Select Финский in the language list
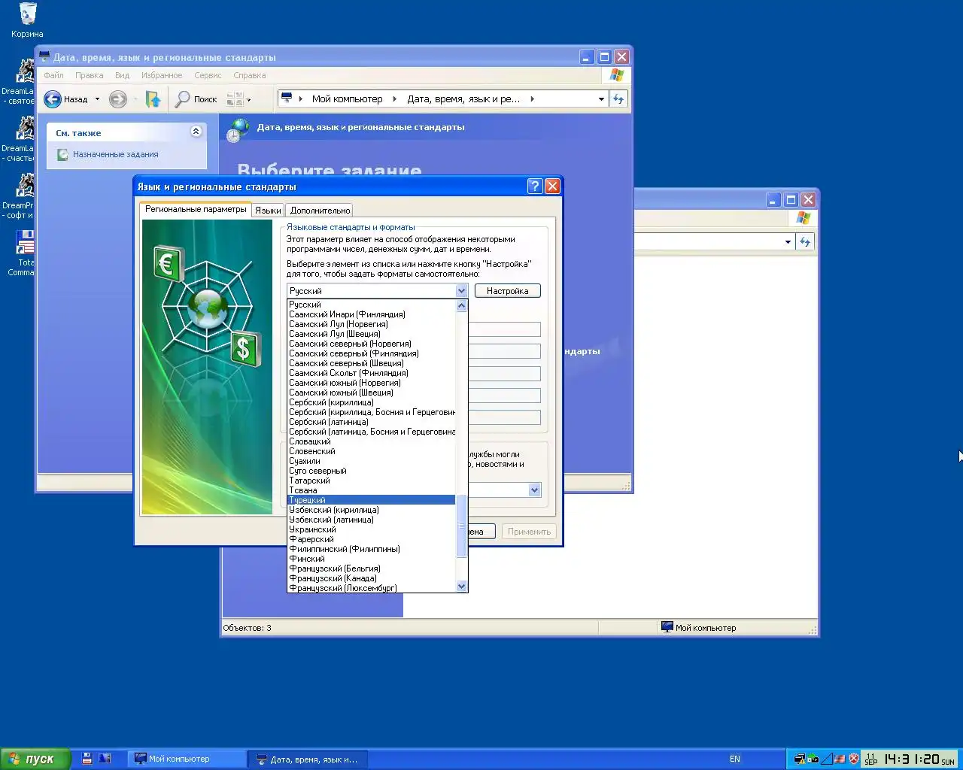 pyautogui.click(x=372, y=559)
